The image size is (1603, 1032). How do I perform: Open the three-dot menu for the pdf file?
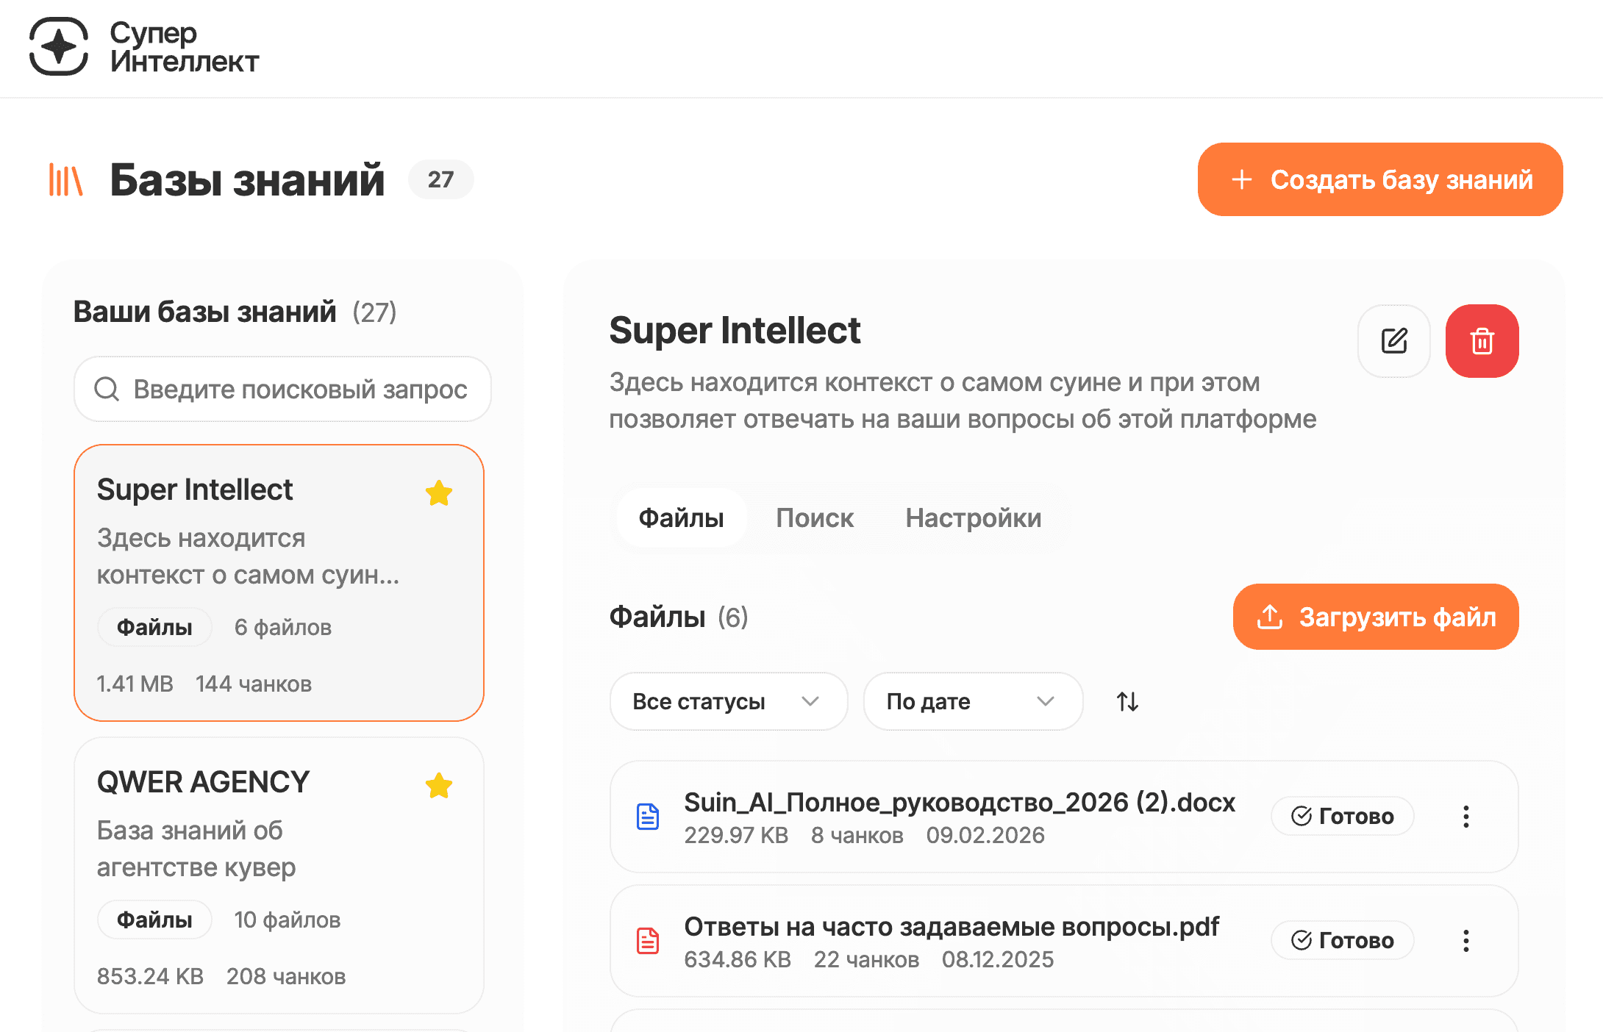(1465, 941)
